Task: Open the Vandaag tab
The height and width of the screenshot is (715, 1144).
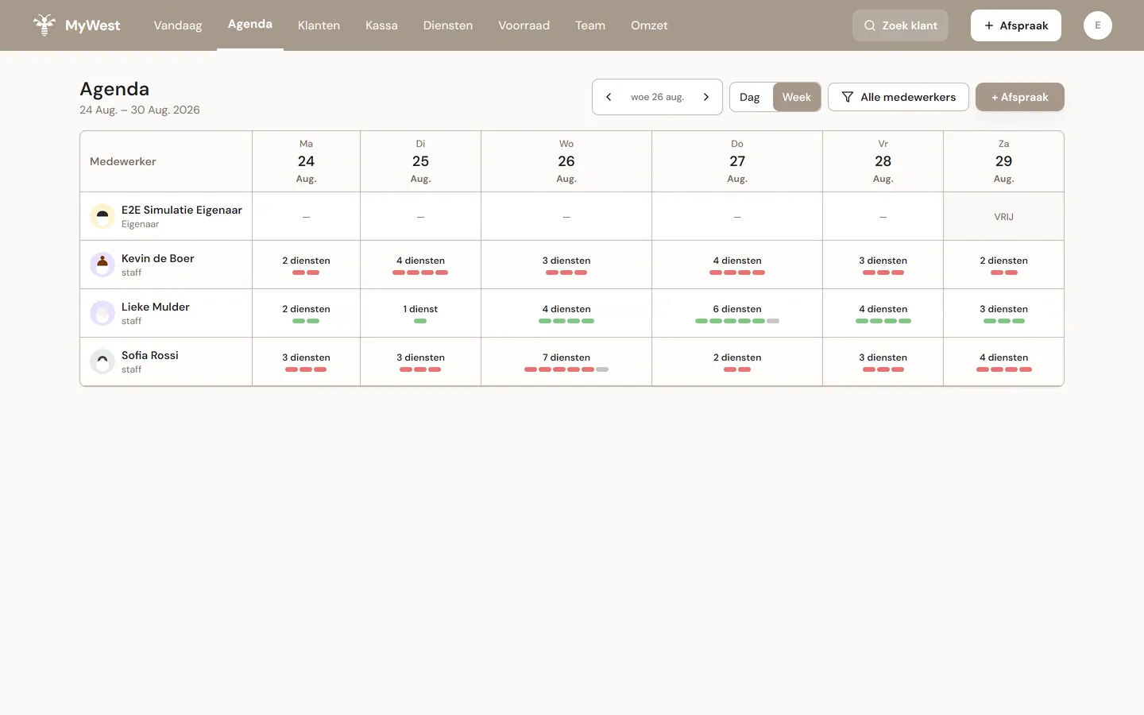Action: 178,25
